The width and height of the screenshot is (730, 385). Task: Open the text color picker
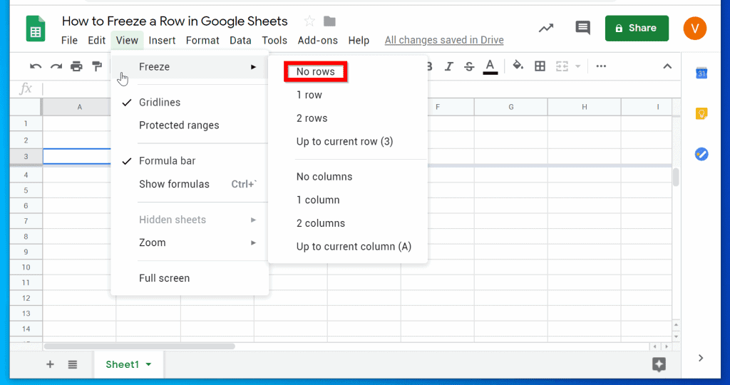click(x=490, y=66)
